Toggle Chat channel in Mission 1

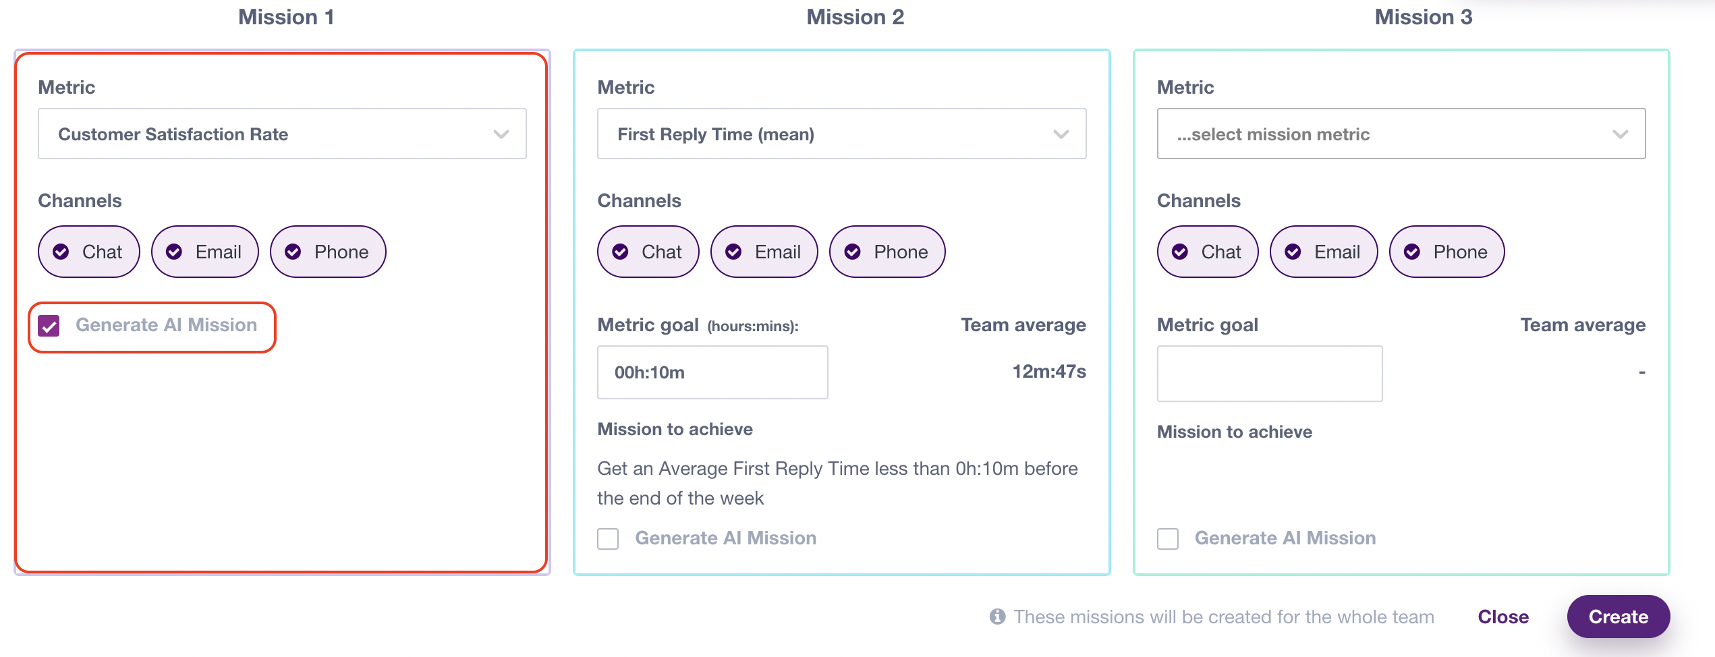pyautogui.click(x=89, y=252)
